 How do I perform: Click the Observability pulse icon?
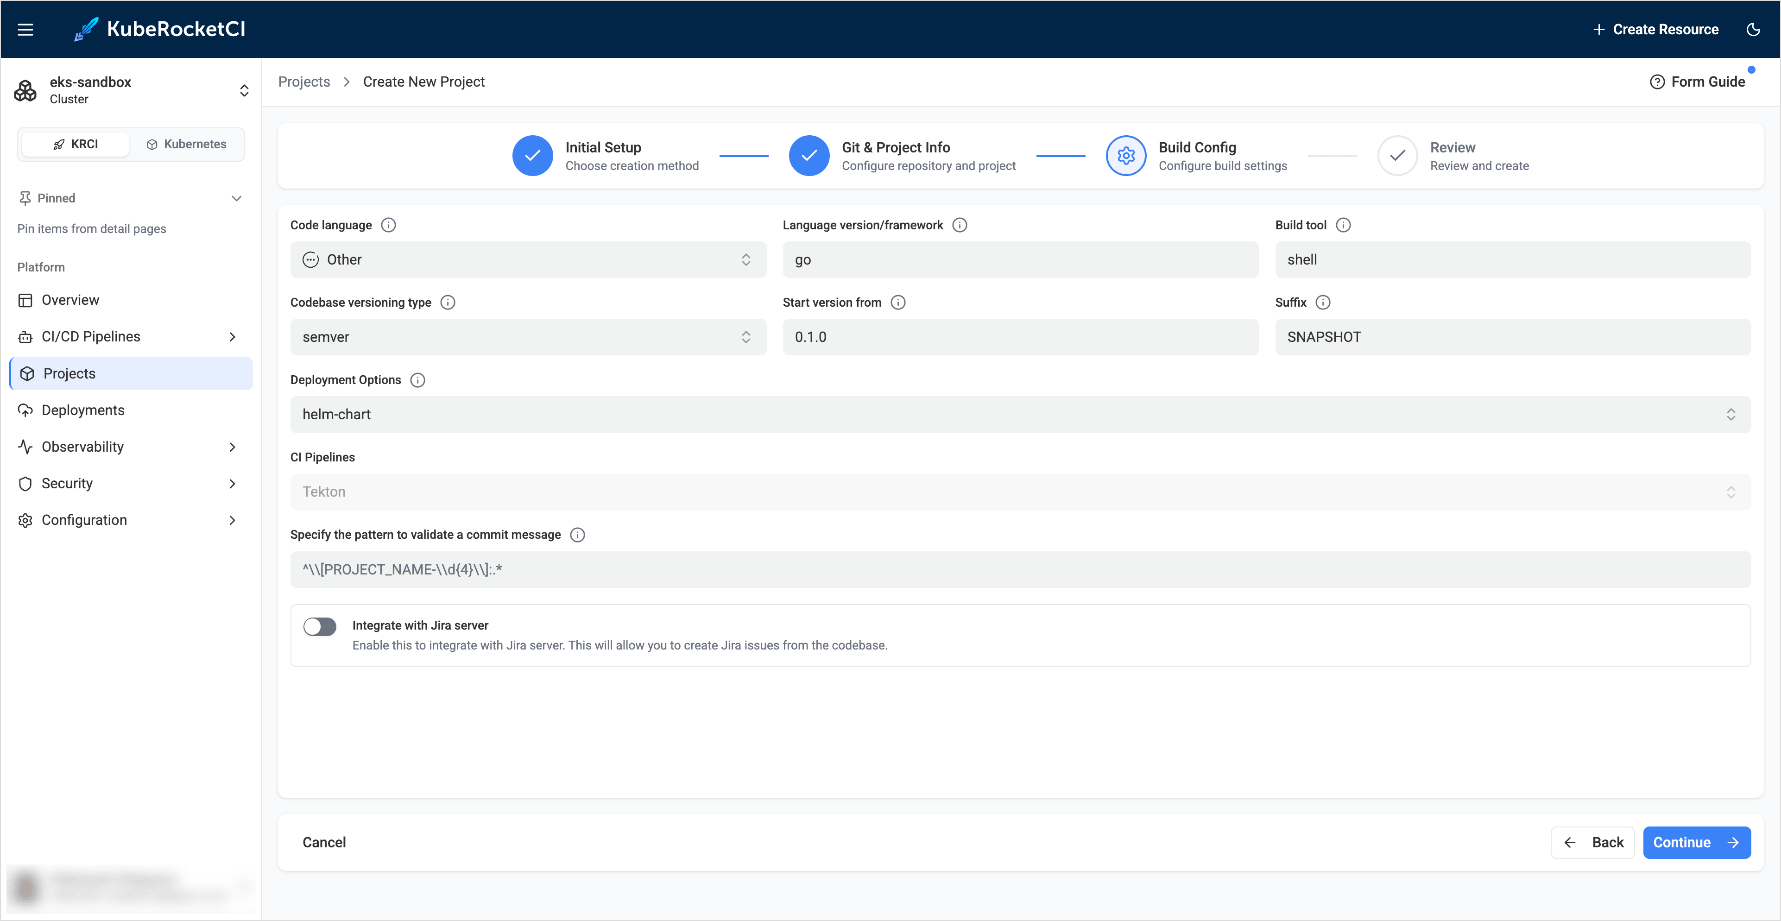click(25, 447)
